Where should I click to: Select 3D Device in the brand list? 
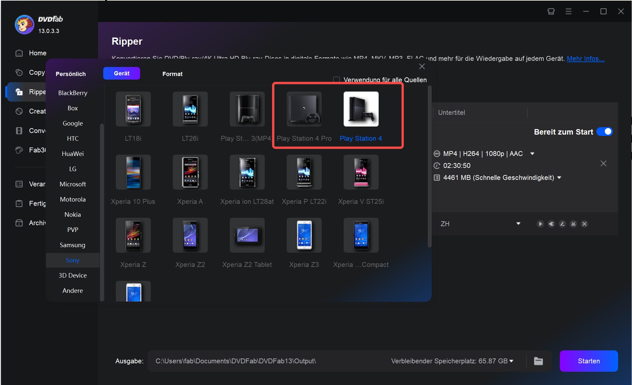pos(73,275)
